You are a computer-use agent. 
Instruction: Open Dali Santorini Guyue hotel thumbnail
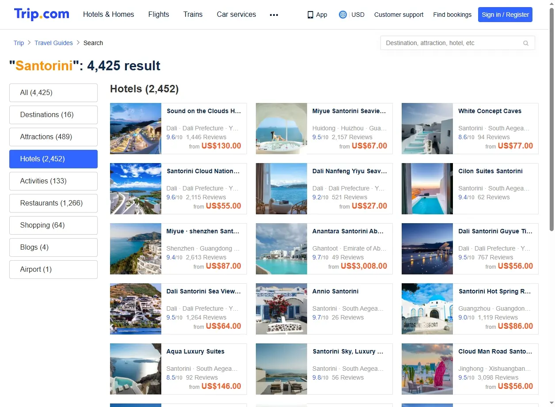tap(427, 249)
